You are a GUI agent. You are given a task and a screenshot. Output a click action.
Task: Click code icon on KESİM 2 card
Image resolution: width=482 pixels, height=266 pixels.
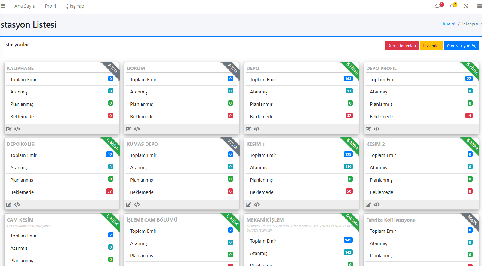pyautogui.click(x=377, y=205)
